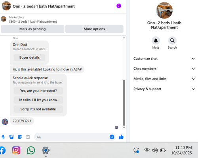View Buyer details
The image size is (198, 158).
point(29,57)
